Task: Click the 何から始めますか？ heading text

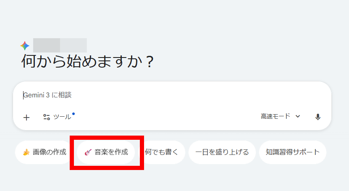Action: [87, 61]
